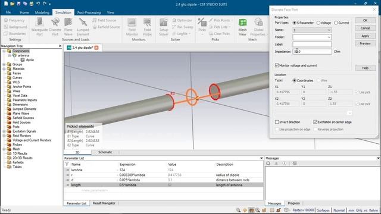Click the filter funnel icon in Parameter List
The height and width of the screenshot is (214, 381).
pos(67,164)
